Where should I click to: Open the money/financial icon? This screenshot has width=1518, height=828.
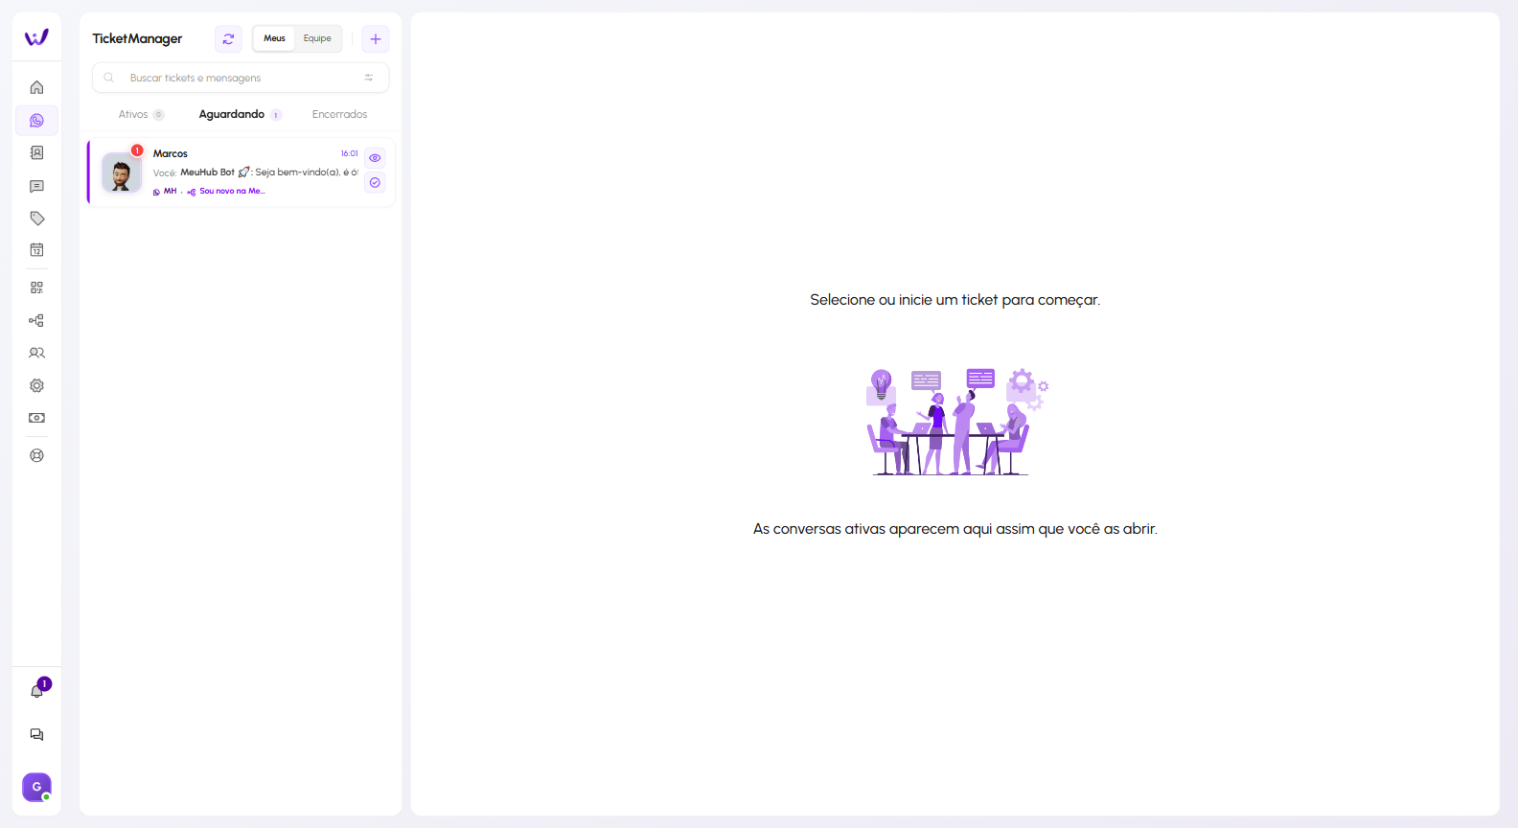pyautogui.click(x=36, y=418)
